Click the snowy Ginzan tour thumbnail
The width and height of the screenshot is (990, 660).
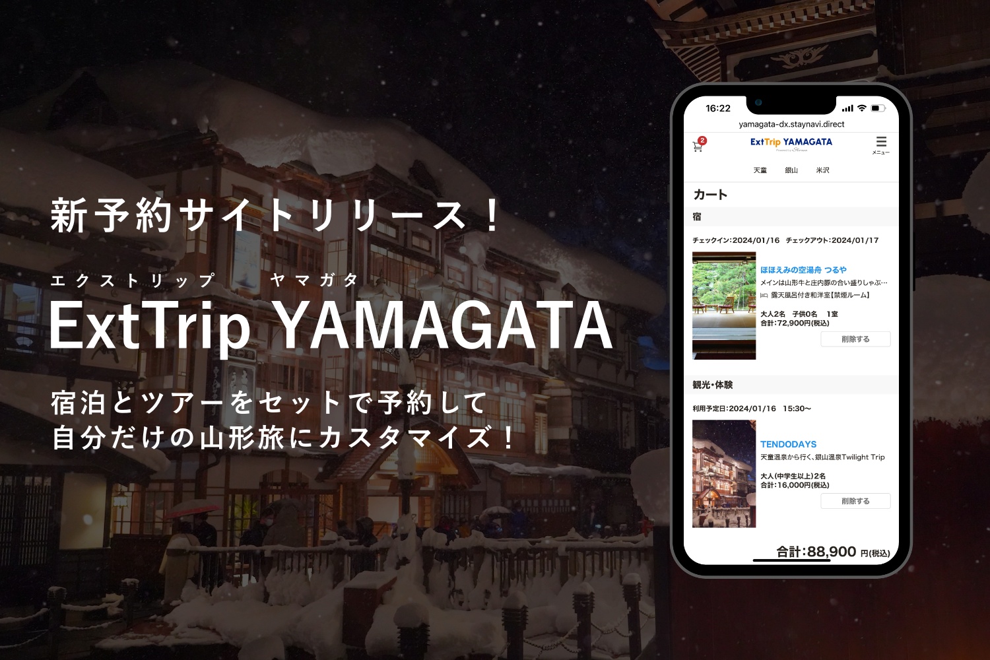(724, 474)
